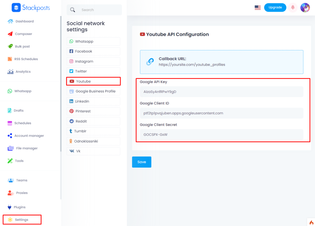Go to Analytics in sidebar
The height and width of the screenshot is (226, 315).
23,72
